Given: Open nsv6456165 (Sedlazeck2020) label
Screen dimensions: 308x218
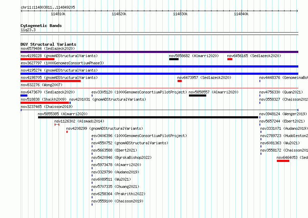Looking at the screenshot, I should tap(254, 56).
